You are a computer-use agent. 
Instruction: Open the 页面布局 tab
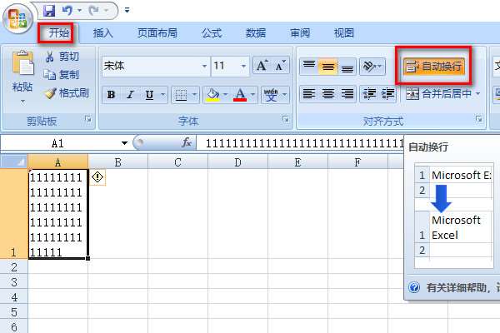[x=157, y=32]
